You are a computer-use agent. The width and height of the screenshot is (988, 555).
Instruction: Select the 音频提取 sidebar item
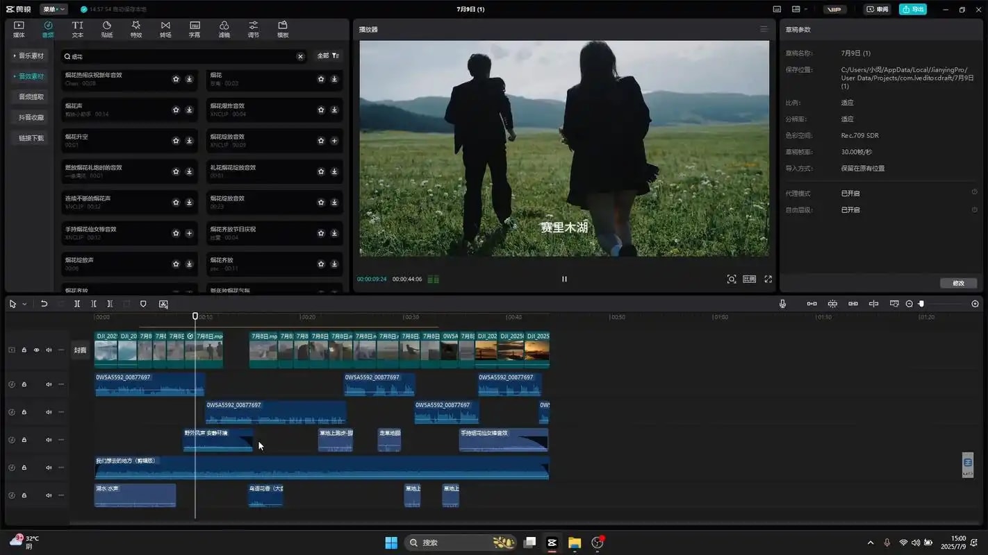31,96
